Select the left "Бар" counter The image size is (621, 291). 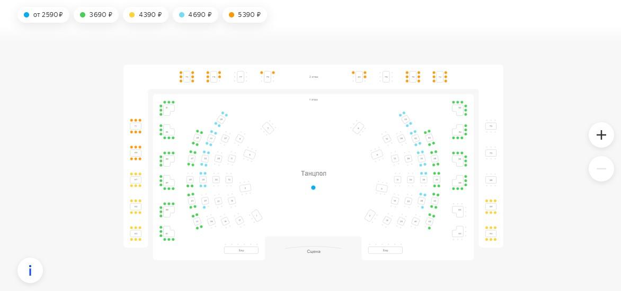click(241, 250)
